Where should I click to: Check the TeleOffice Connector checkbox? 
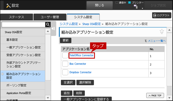coord(65,55)
